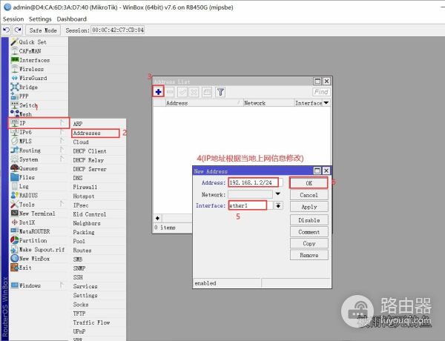Click the Address input field with 192.168.1.2/24
This screenshot has height=341, width=445.
tap(255, 182)
